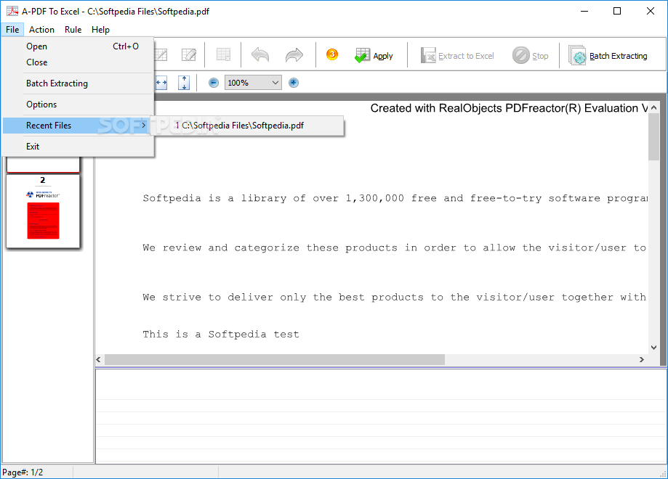This screenshot has width=668, height=479.
Task: Open Options from File menu
Action: click(78, 105)
